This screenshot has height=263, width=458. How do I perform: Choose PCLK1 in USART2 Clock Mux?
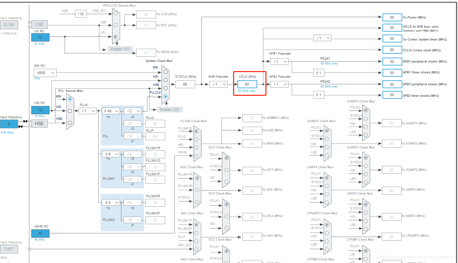coord(327,131)
